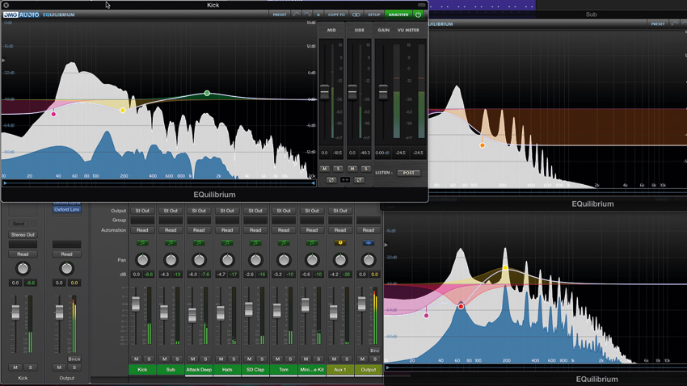687x386 pixels.
Task: Select the red EQ node in bottom EQuilibrium window
Action: [x=461, y=306]
